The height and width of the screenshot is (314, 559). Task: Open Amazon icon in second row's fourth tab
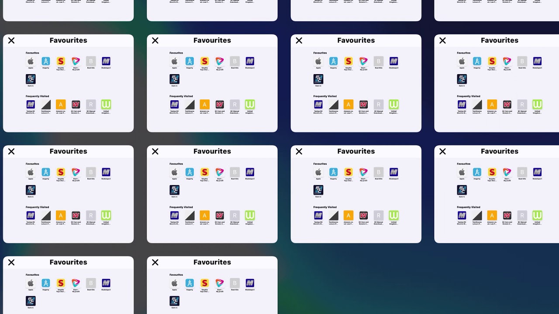pos(492,104)
